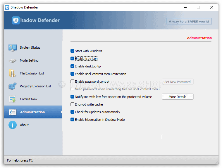Click the About info icon
Image resolution: width=222 pixels, height=168 pixels.
coord(13,125)
